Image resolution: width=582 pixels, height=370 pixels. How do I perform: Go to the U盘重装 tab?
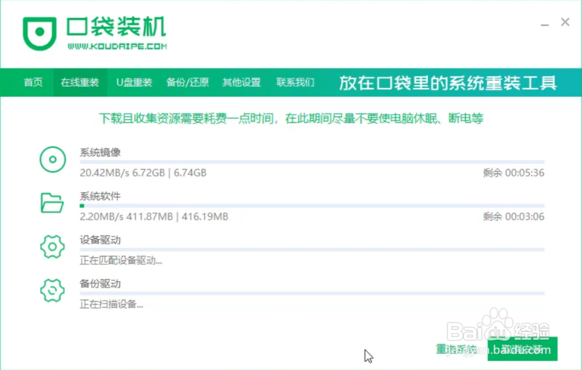(134, 82)
